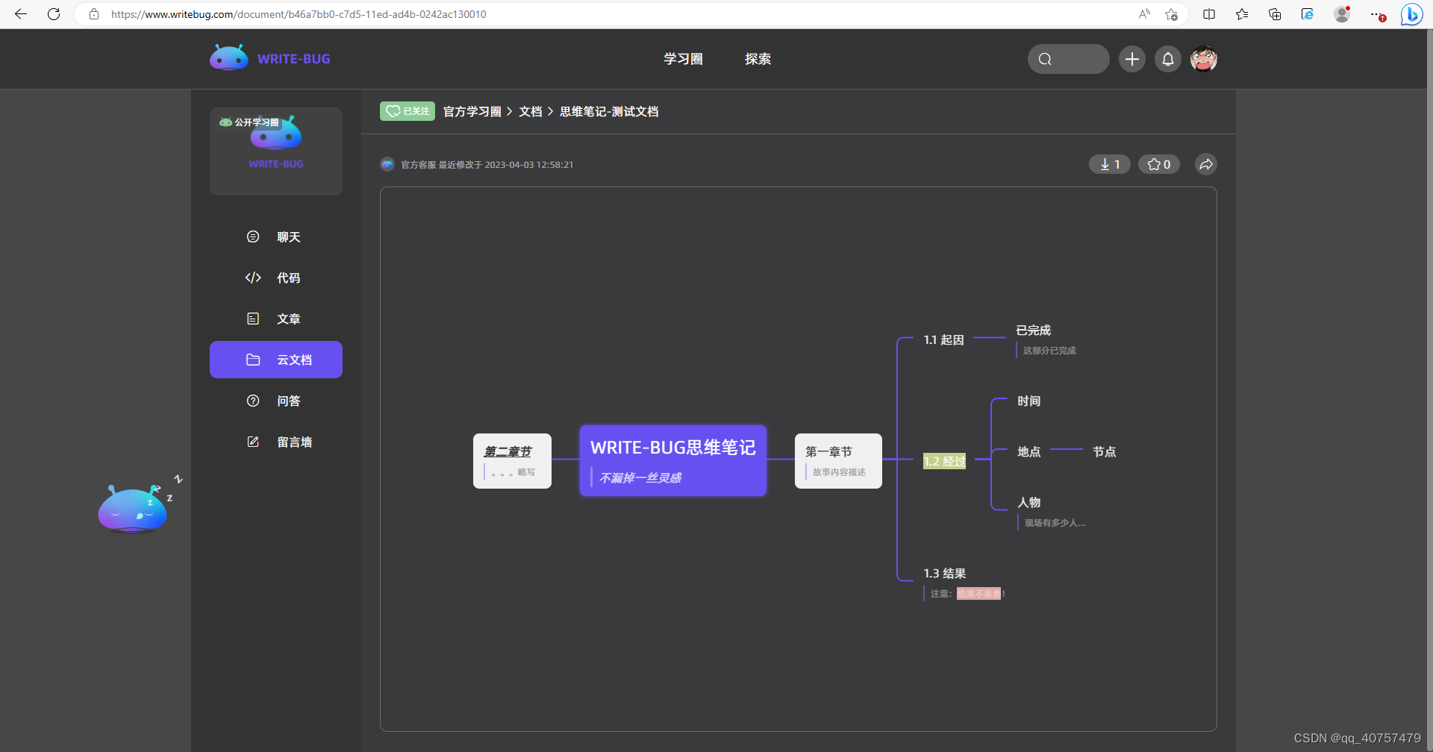Open the 官方学习圈 breadcrumb
The height and width of the screenshot is (752, 1433).
tap(472, 111)
